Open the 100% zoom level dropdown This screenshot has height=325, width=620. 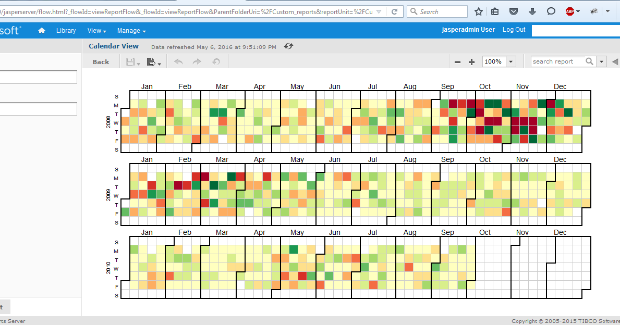pyautogui.click(x=510, y=61)
